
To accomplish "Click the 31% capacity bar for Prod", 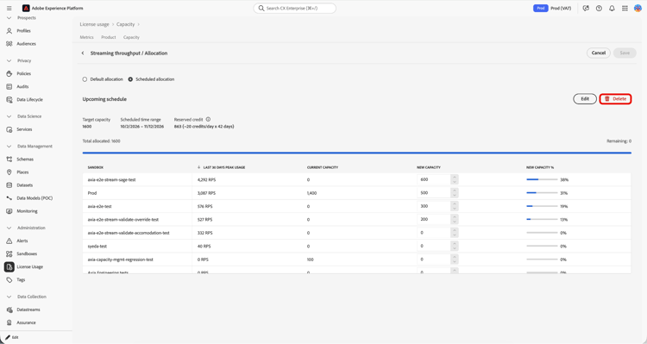I will point(542,193).
